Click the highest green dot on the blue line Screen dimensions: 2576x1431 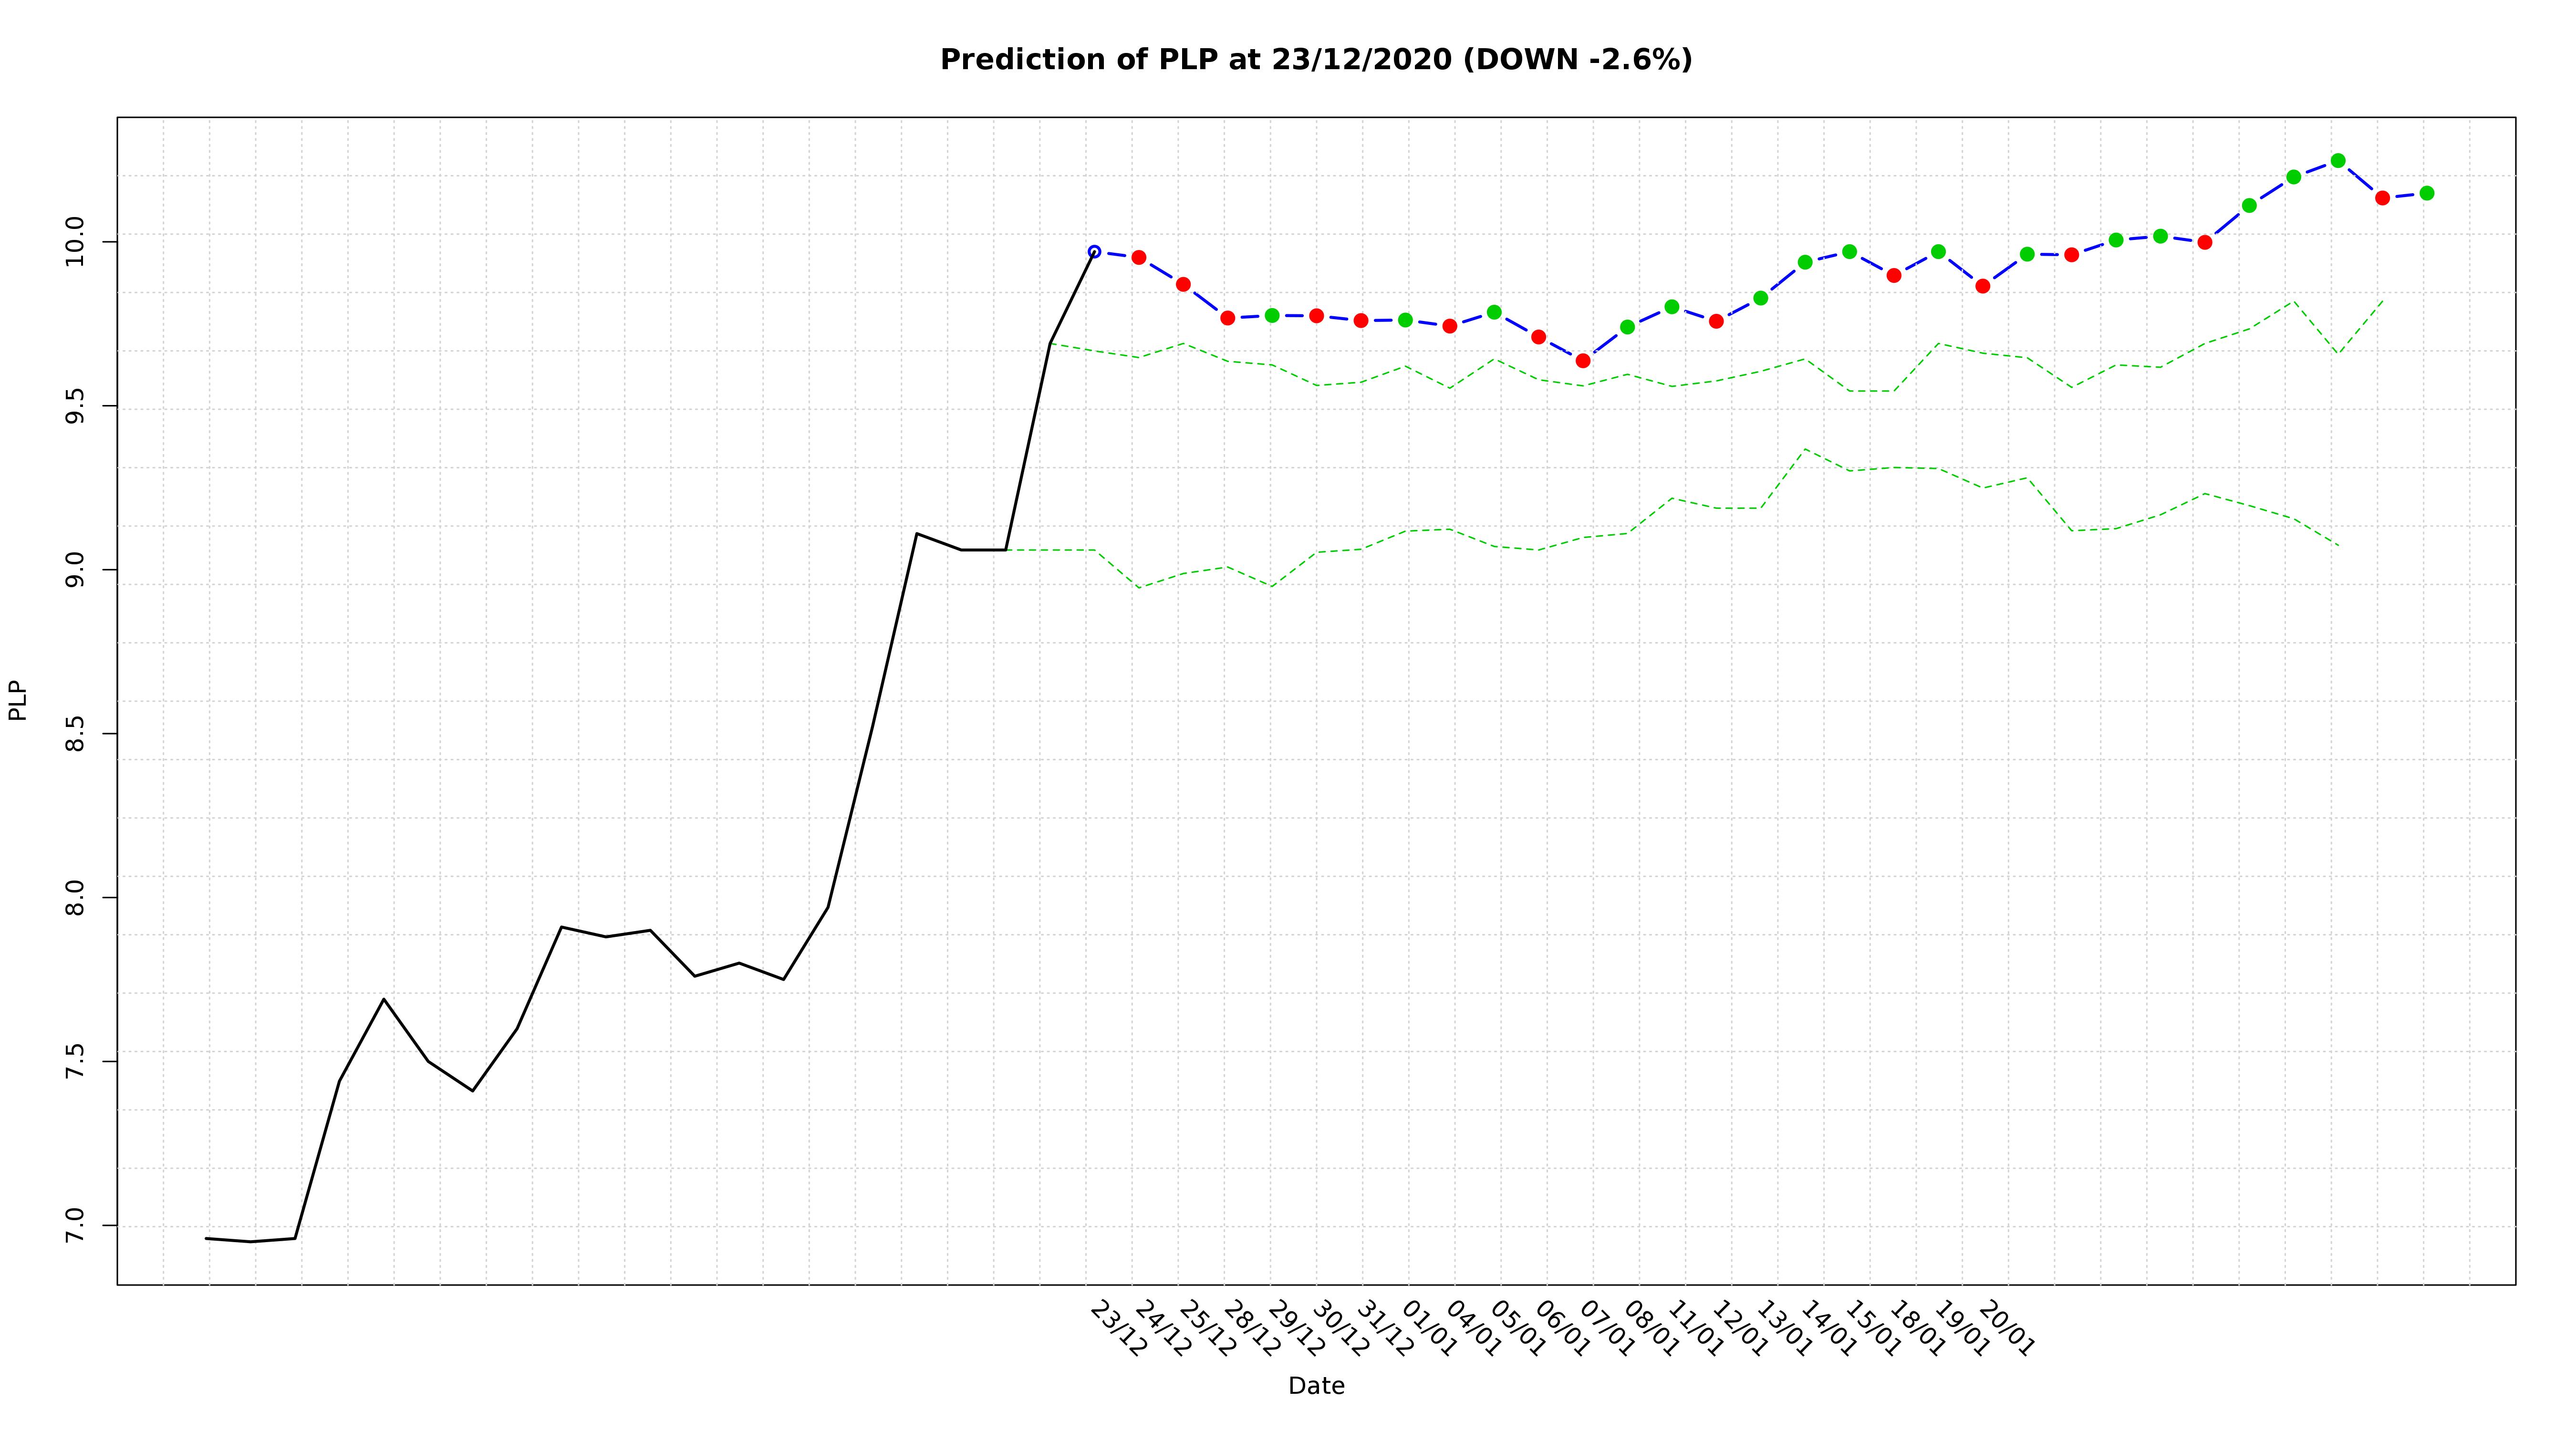2338,160
